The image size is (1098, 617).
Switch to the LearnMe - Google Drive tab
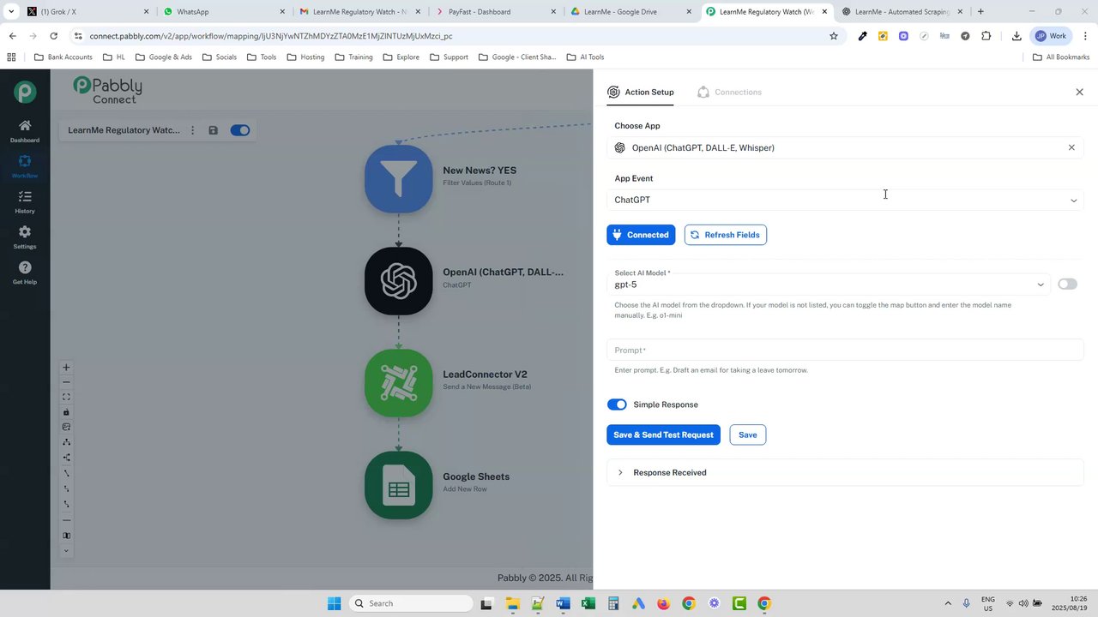[631, 12]
